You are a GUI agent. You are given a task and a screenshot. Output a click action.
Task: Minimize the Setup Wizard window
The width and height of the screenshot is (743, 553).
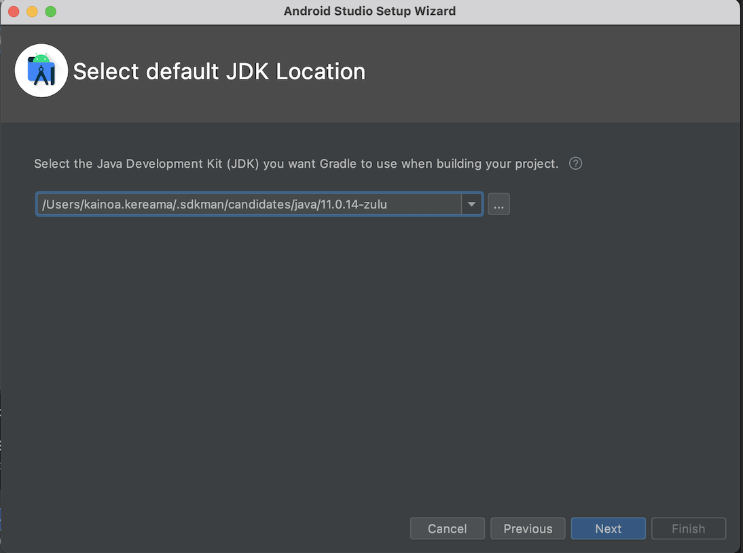[32, 12]
